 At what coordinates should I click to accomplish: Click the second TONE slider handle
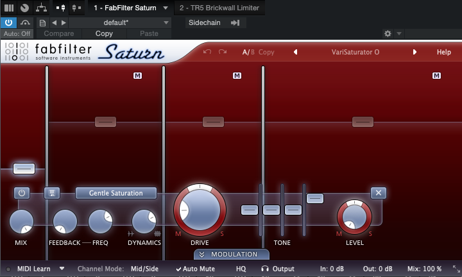pyautogui.click(x=271, y=210)
